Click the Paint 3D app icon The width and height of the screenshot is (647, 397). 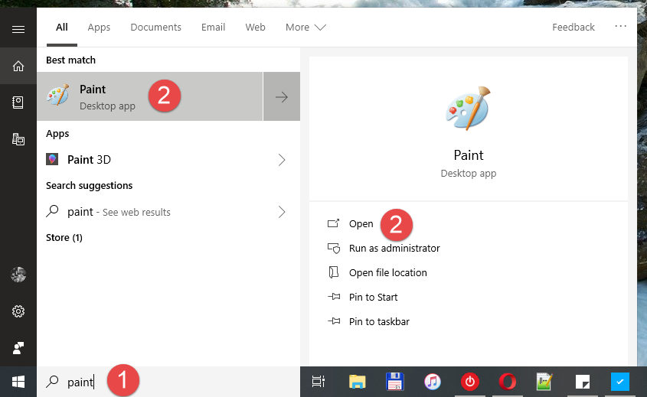pos(52,159)
